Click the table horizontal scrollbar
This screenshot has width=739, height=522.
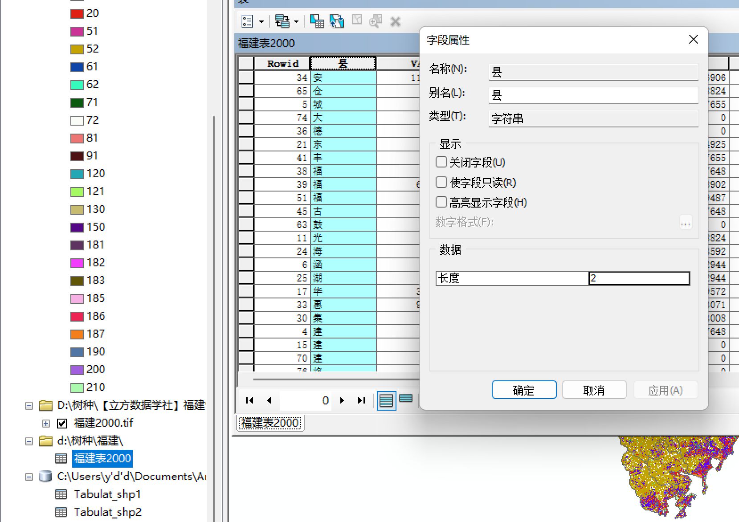[x=336, y=379]
